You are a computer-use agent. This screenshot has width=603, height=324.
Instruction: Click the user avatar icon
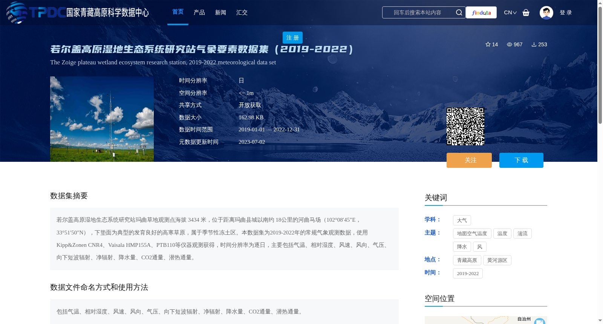pos(546,12)
